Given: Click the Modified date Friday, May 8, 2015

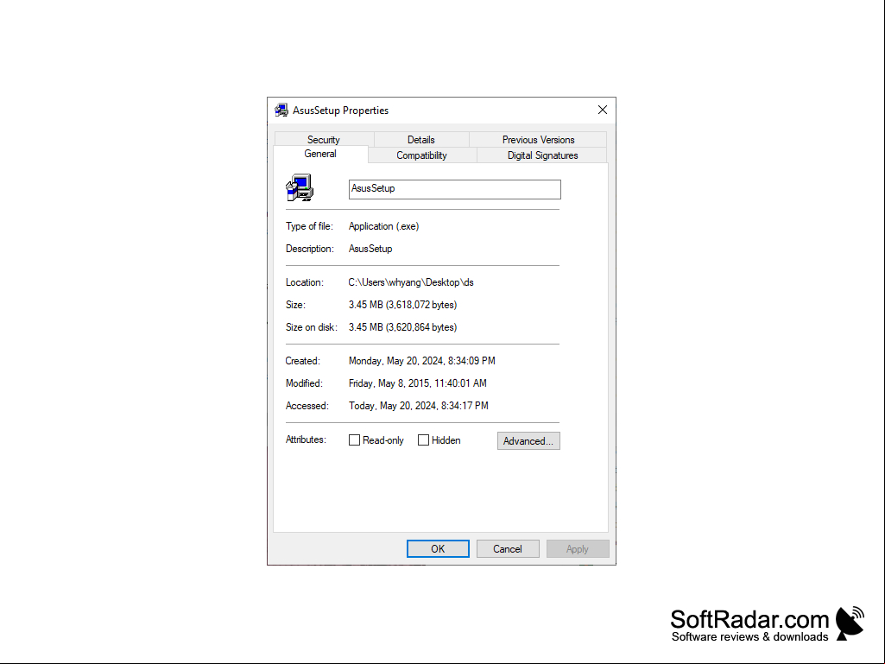Looking at the screenshot, I should pos(418,383).
